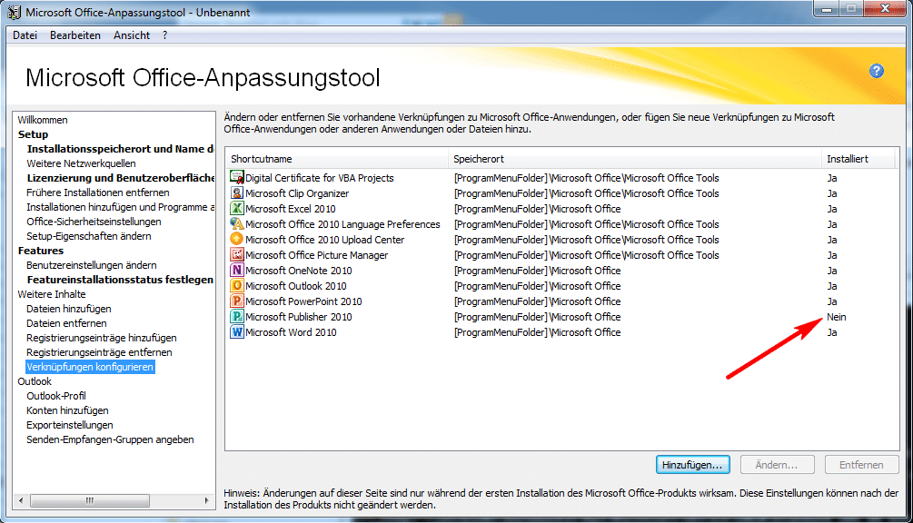Viewport: 913px width, 523px height.
Task: Open the ? help menu
Action: [x=164, y=35]
